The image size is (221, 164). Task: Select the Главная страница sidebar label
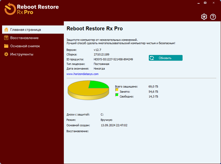click(26, 30)
